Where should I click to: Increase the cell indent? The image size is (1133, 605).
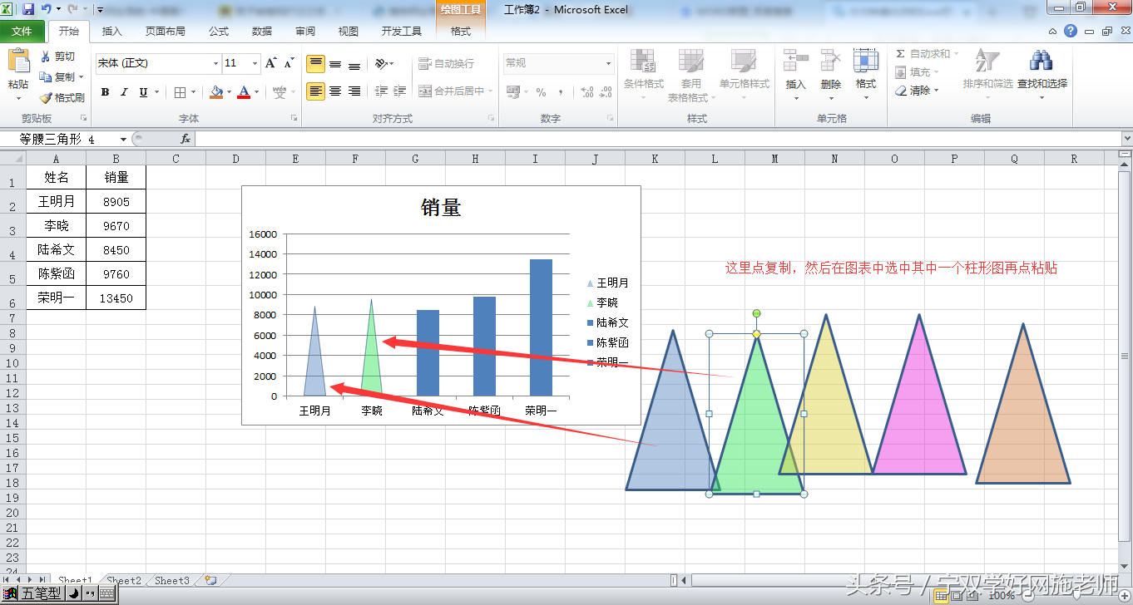point(400,91)
